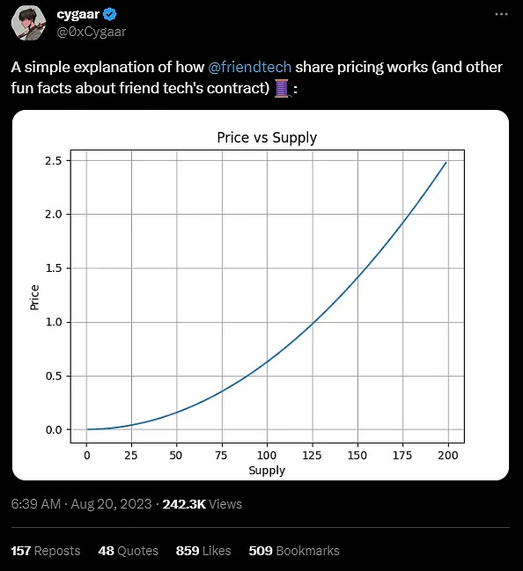523x571 pixels.
Task: Click the thread spool emoji
Action: pos(282,88)
